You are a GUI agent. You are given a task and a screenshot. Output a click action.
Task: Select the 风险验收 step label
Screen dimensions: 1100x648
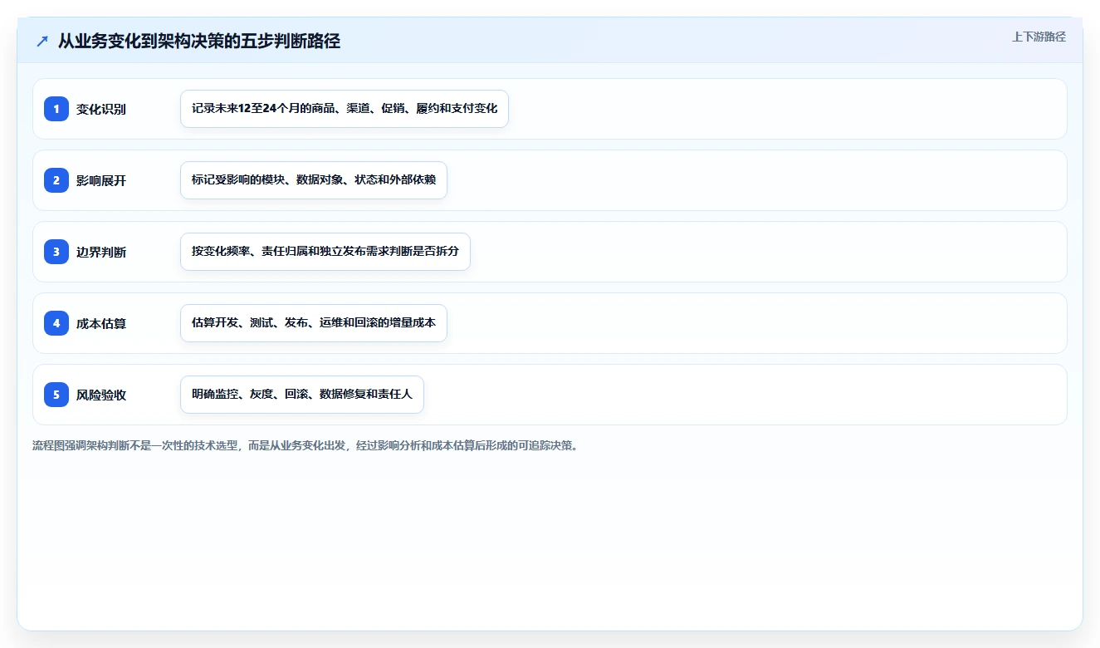[x=101, y=395]
